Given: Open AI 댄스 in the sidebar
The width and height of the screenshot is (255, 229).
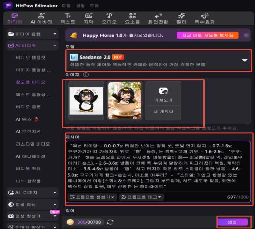Looking at the screenshot, I should point(27,120).
